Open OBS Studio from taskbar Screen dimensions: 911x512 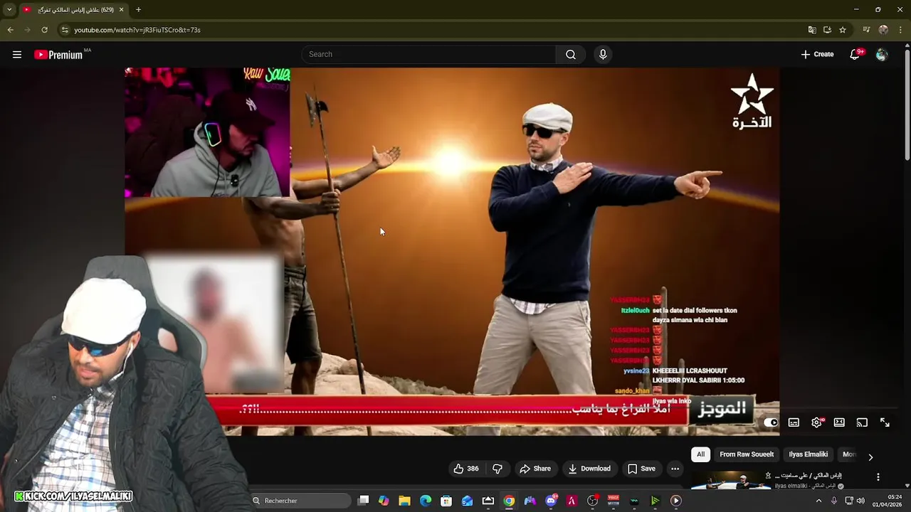tap(592, 501)
